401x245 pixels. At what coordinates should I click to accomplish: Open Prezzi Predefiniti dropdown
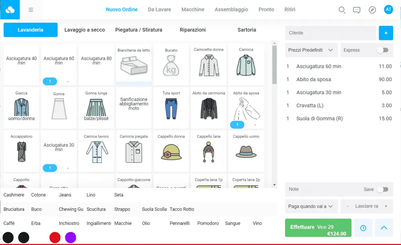(x=311, y=50)
